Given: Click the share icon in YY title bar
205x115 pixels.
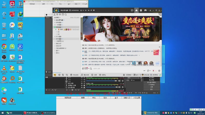Looking at the screenshot, I should pos(91,10).
